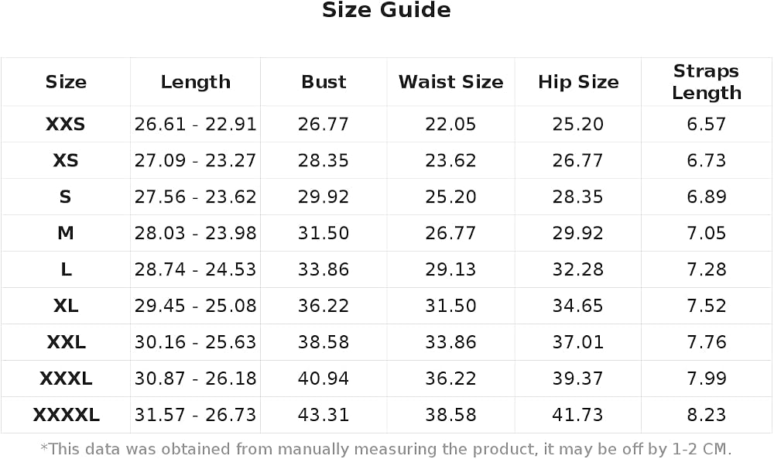Select straps length value 6.57
Viewport: 774px width, 459px height.
click(707, 124)
